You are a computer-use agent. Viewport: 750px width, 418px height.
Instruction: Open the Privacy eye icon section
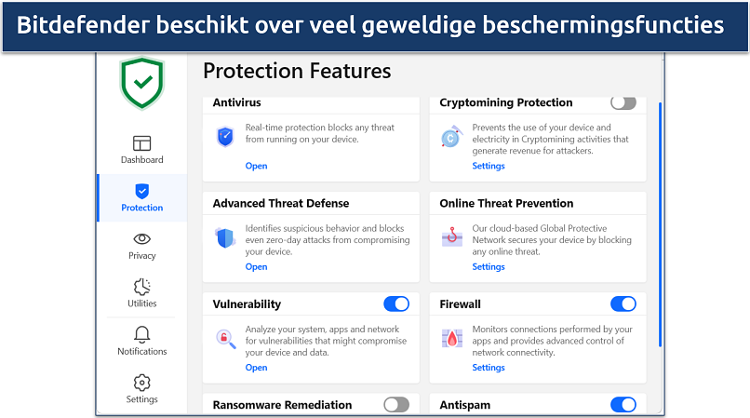pyautogui.click(x=141, y=245)
